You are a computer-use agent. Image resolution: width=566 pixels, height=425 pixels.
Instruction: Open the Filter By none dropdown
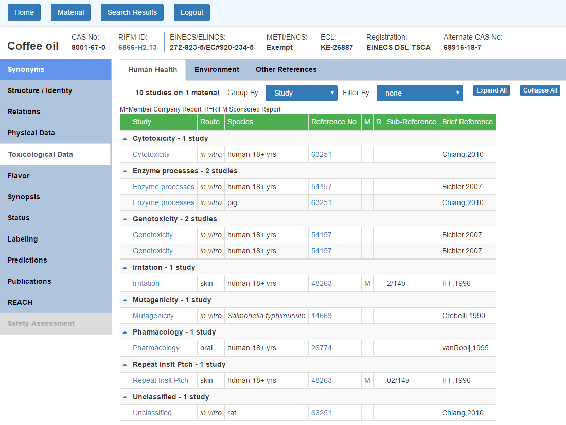coord(420,93)
